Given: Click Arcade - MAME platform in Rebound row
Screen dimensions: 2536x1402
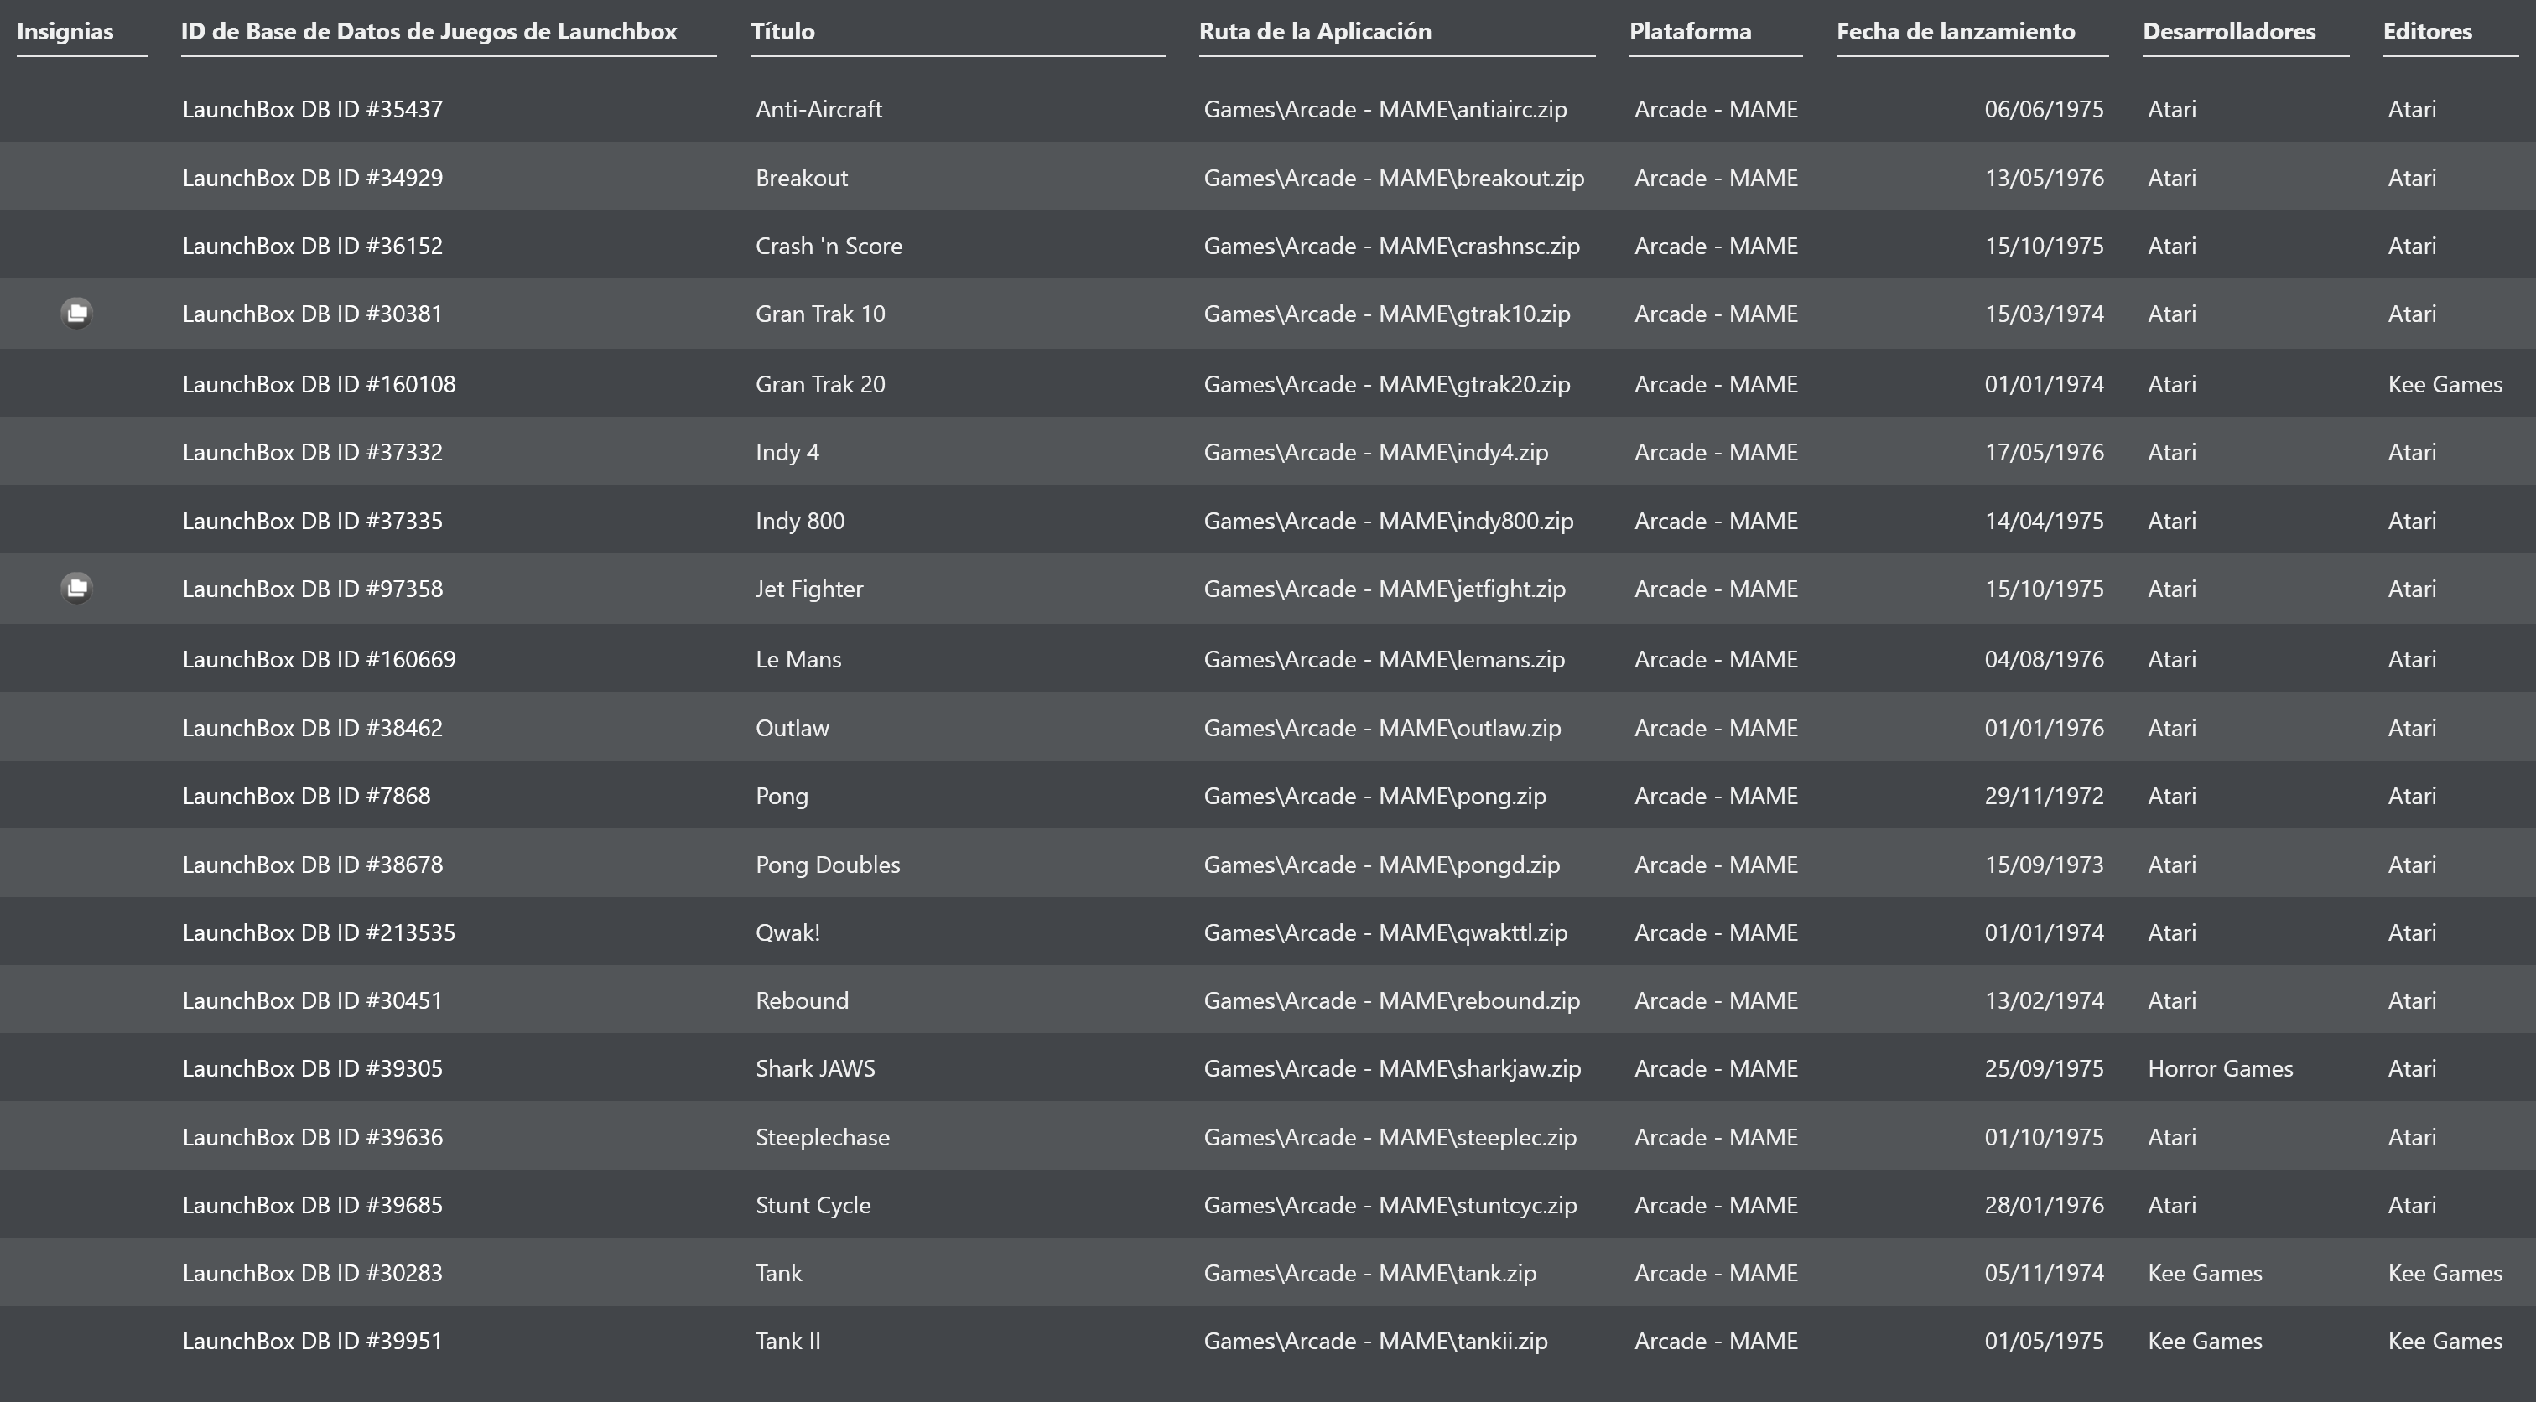Looking at the screenshot, I should 1716,1000.
